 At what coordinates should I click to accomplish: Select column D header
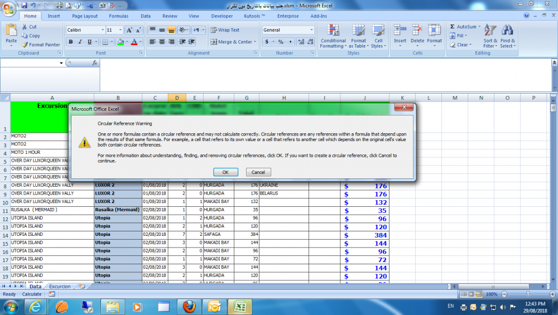[177, 98]
